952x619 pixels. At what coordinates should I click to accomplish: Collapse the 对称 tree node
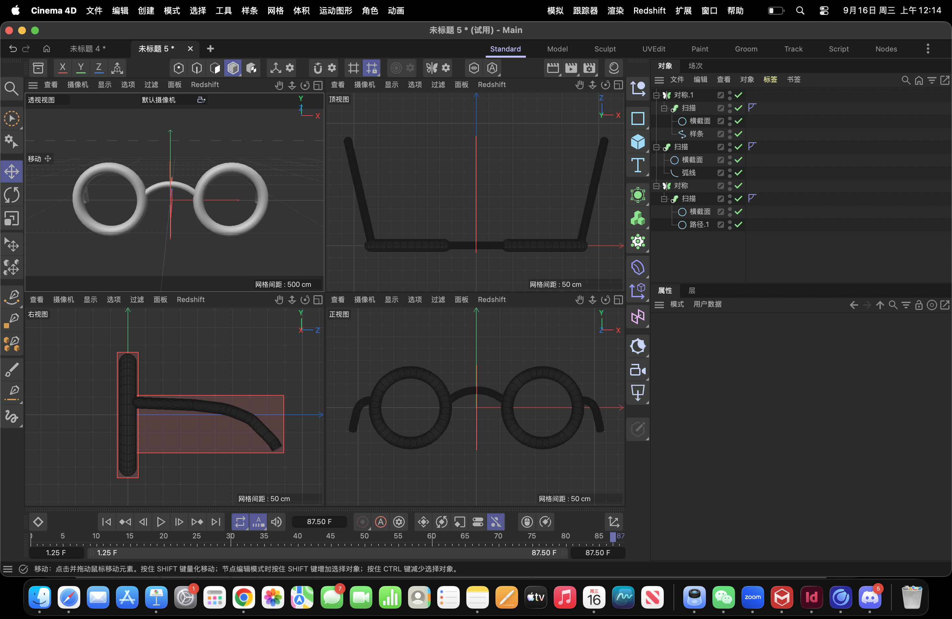tap(656, 186)
